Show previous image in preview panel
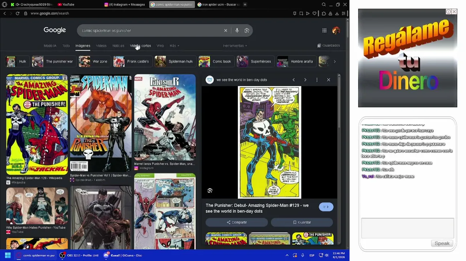Image resolution: width=466 pixels, height=261 pixels. click(x=293, y=80)
